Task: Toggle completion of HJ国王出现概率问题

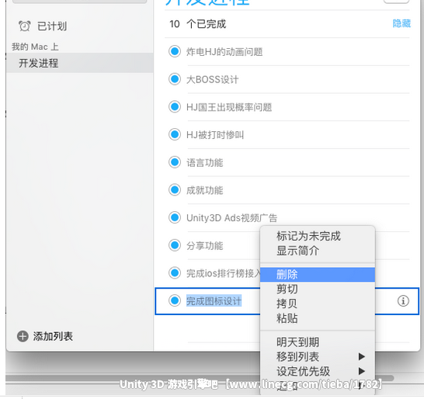Action: click(175, 107)
